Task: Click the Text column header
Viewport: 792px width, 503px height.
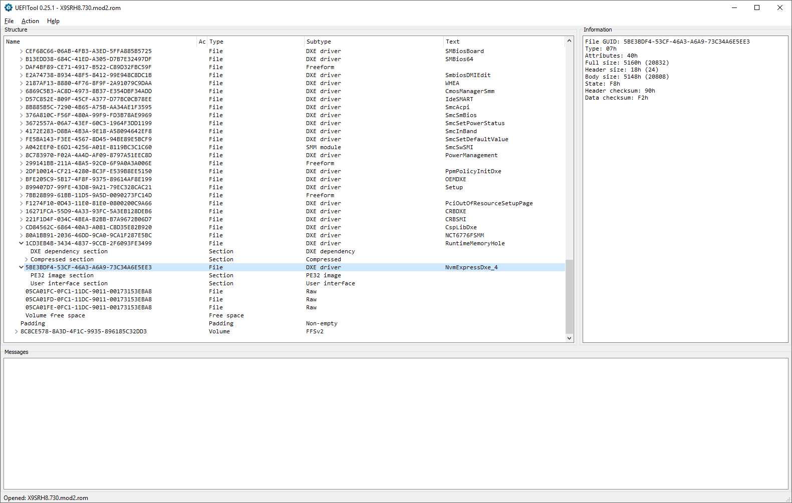Action: coord(504,42)
